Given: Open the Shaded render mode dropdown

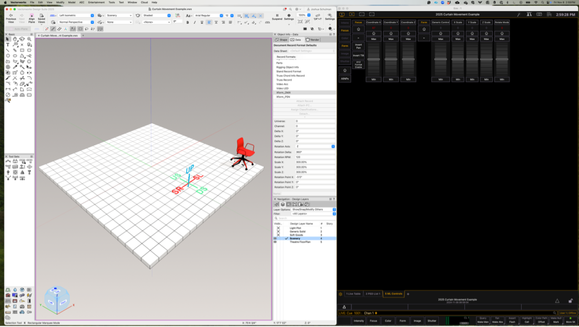Looking at the screenshot, I should 156,15.
